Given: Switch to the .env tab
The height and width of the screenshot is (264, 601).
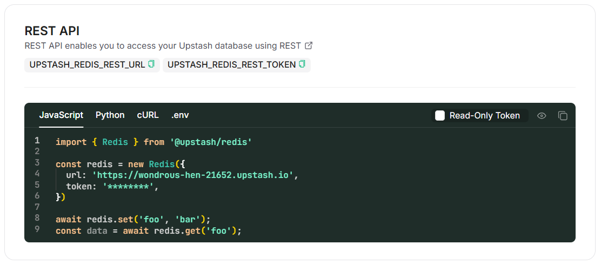Looking at the screenshot, I should [x=180, y=115].
